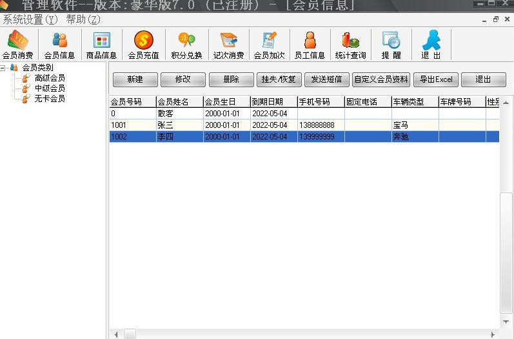
Task: Click the name cell 张三
Action: 180,125
